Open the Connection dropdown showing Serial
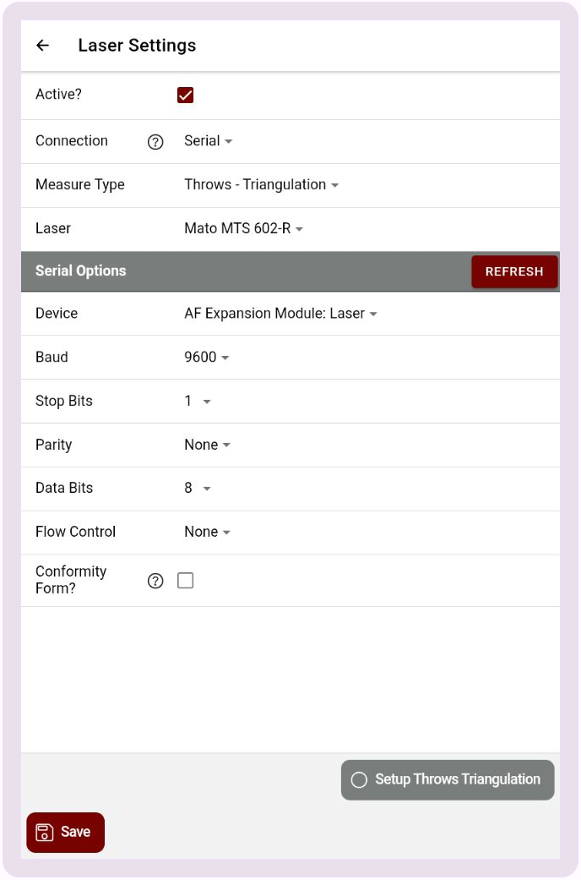581x880 pixels. click(x=208, y=141)
